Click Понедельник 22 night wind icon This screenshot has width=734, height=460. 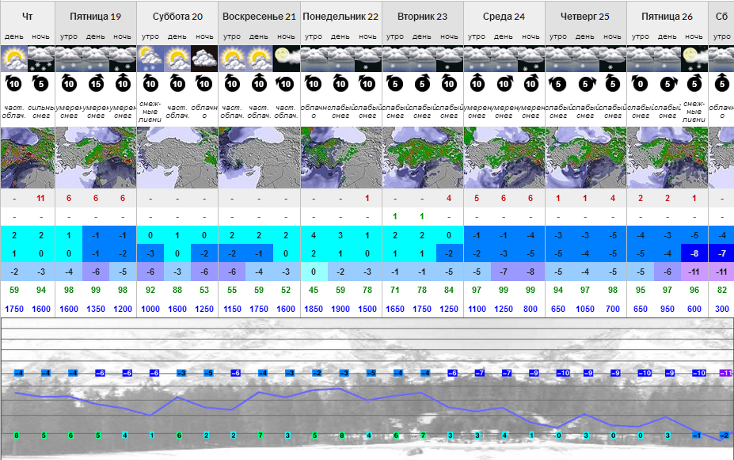tap(367, 83)
